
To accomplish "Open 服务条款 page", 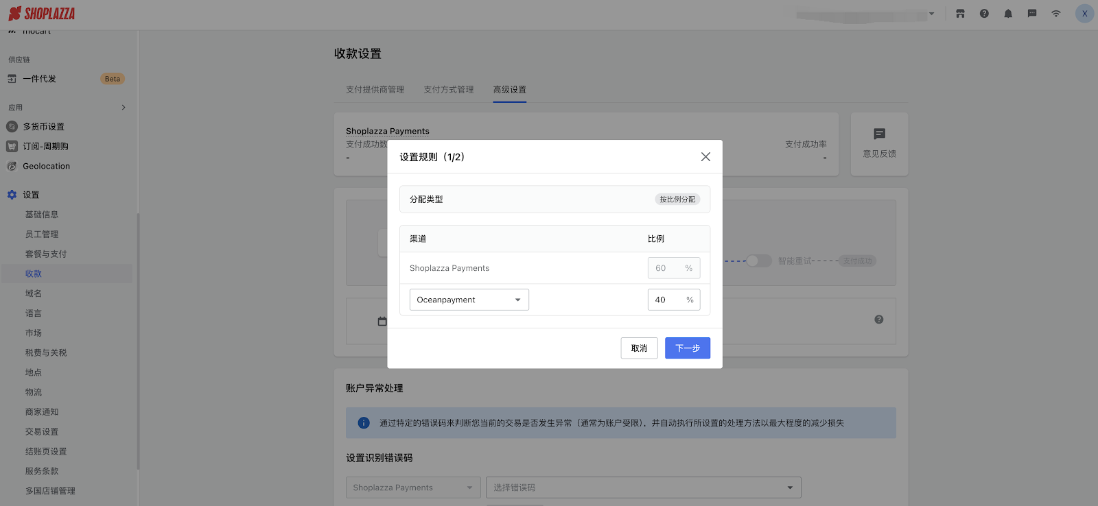I will click(42, 471).
